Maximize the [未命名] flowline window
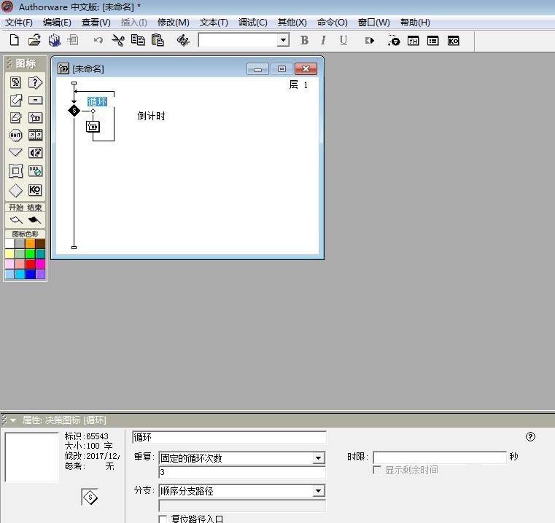This screenshot has width=555, height=523. 282,69
